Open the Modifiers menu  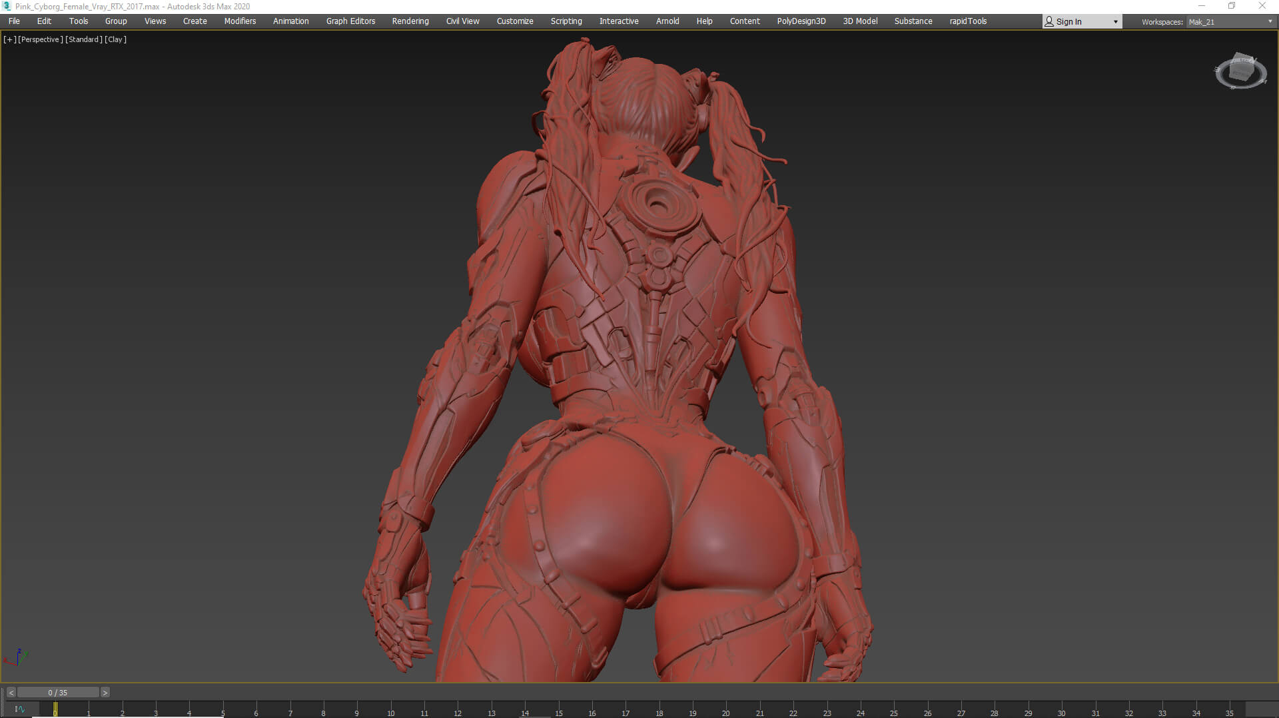click(240, 21)
